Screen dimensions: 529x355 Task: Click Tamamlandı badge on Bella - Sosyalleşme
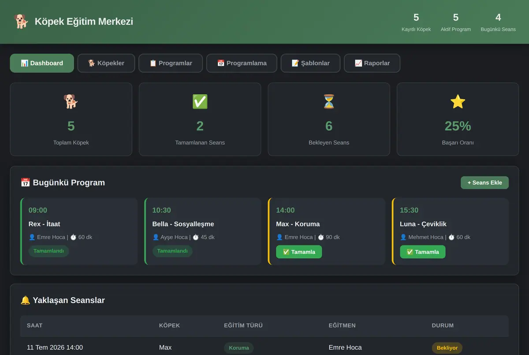point(172,251)
